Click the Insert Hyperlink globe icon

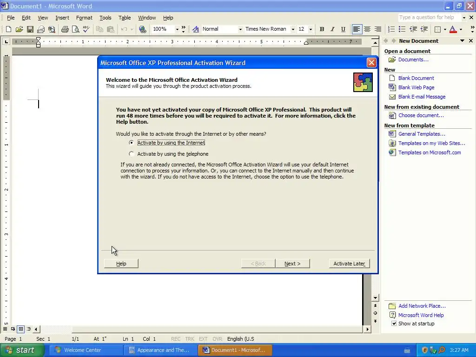pos(142,29)
